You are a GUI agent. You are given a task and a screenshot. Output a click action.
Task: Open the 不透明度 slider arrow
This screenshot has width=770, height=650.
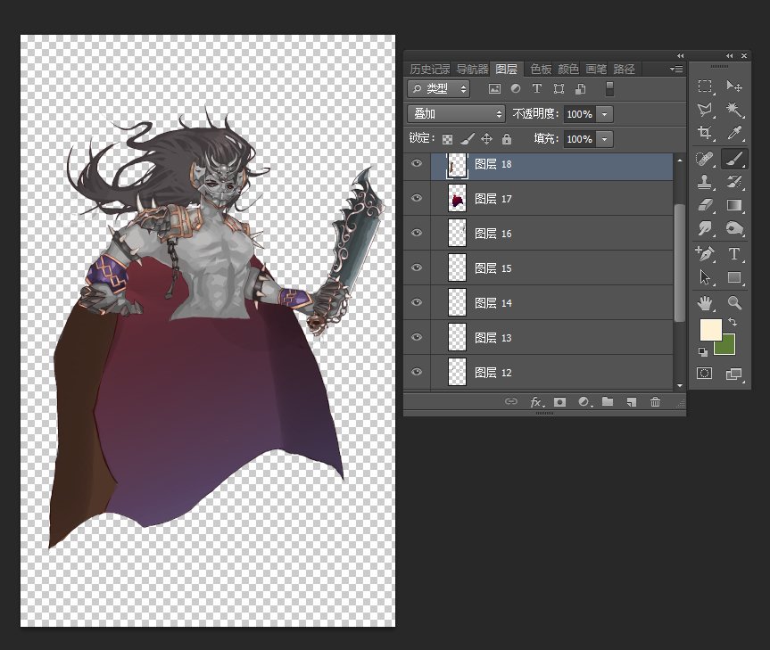tap(605, 114)
